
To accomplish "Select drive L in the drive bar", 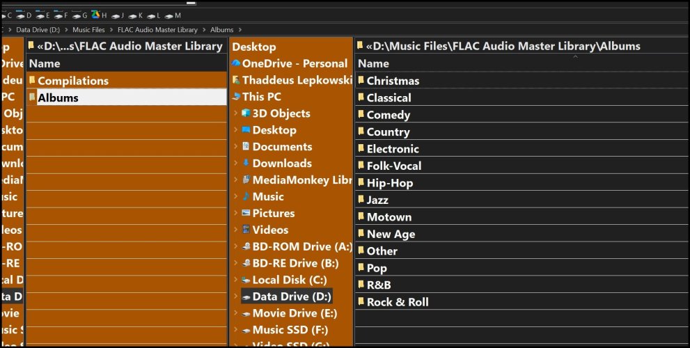I will point(154,16).
